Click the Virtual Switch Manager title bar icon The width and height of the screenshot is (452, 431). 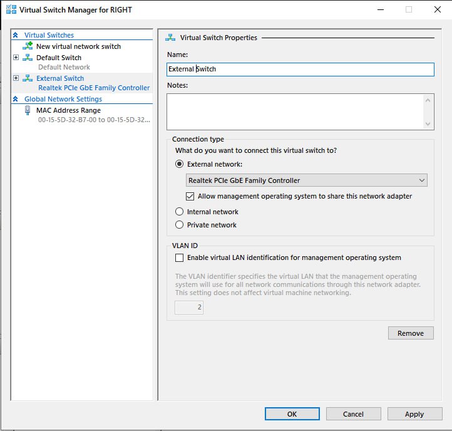11,9
